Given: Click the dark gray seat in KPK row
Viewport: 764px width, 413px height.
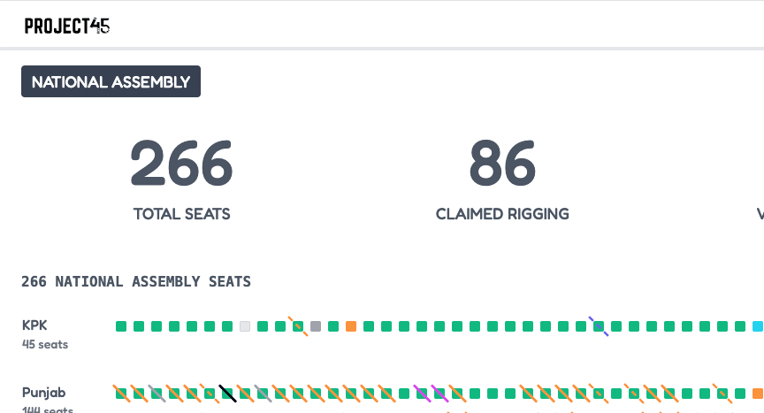Looking at the screenshot, I should pos(316,326).
